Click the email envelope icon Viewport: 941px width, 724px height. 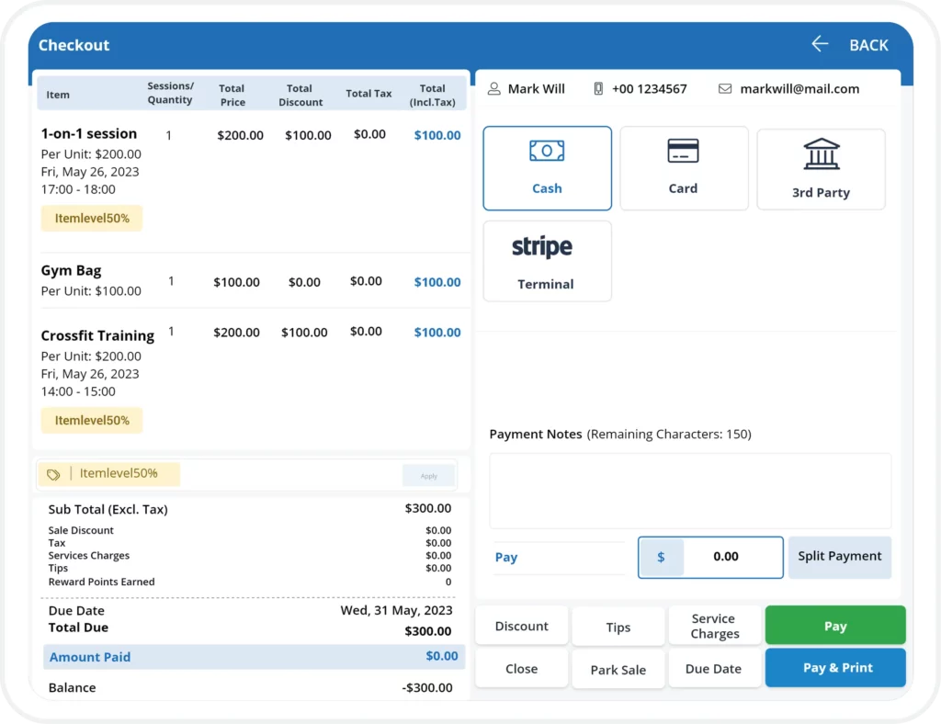pos(725,89)
